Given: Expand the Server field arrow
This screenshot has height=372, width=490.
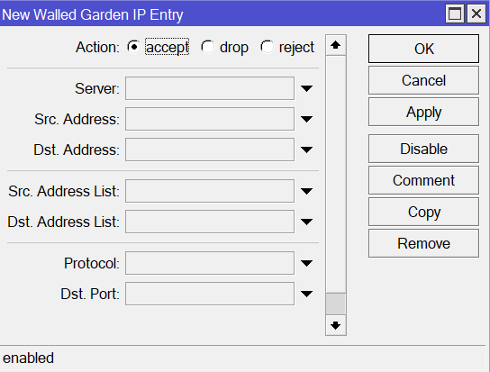Looking at the screenshot, I should pos(306,89).
